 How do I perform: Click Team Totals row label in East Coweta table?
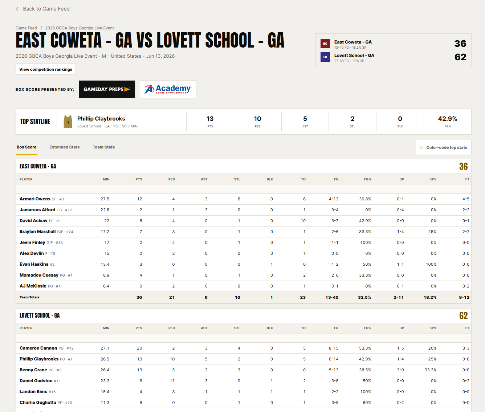point(29,297)
